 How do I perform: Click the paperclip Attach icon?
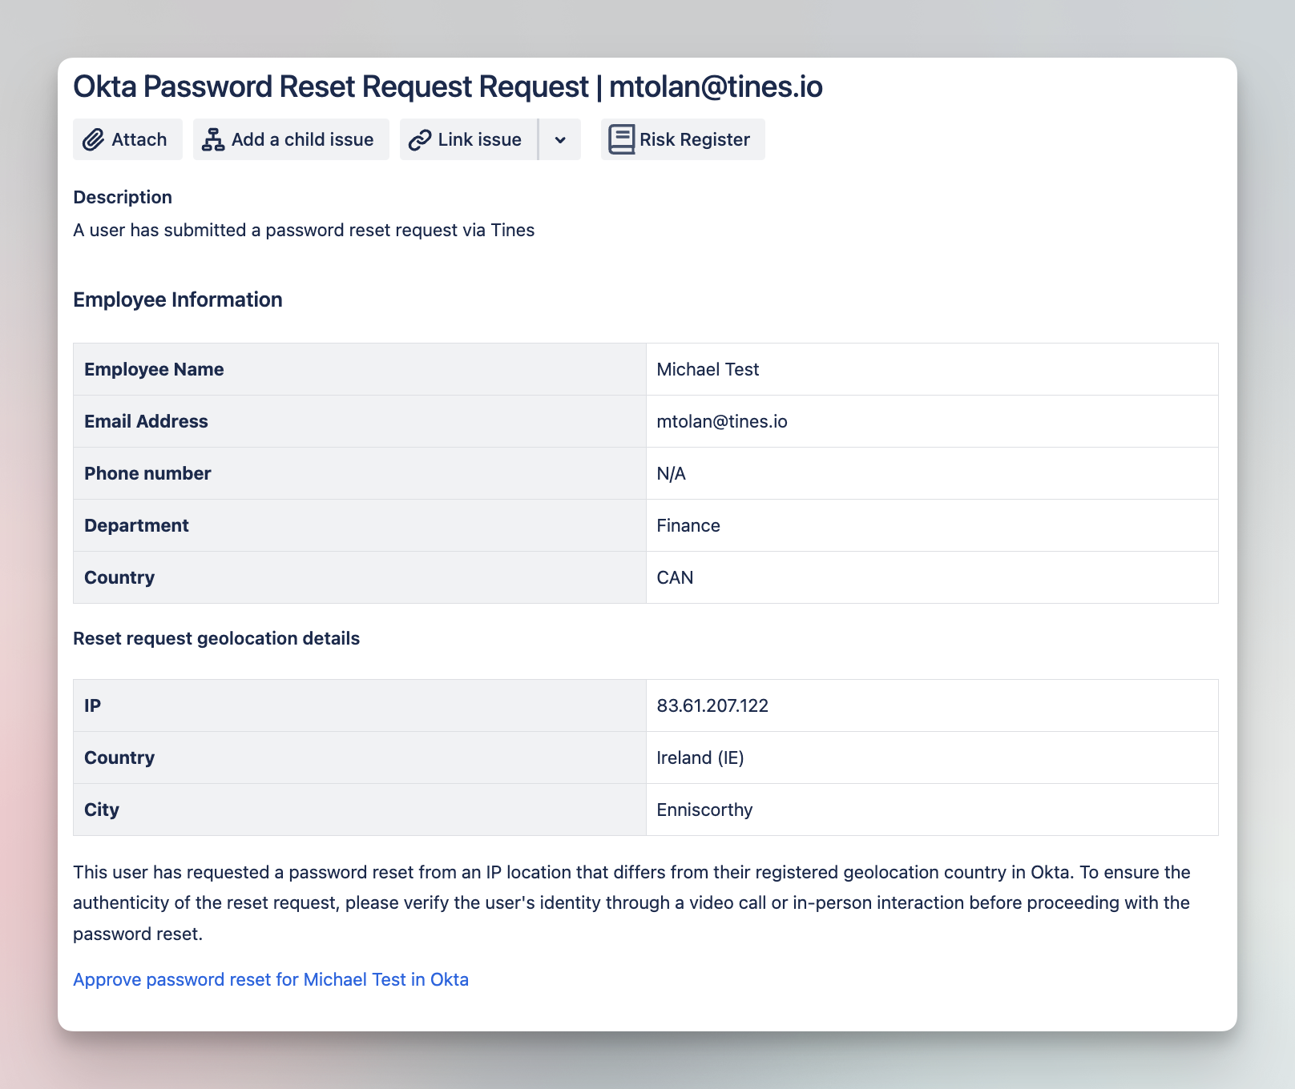tap(94, 140)
